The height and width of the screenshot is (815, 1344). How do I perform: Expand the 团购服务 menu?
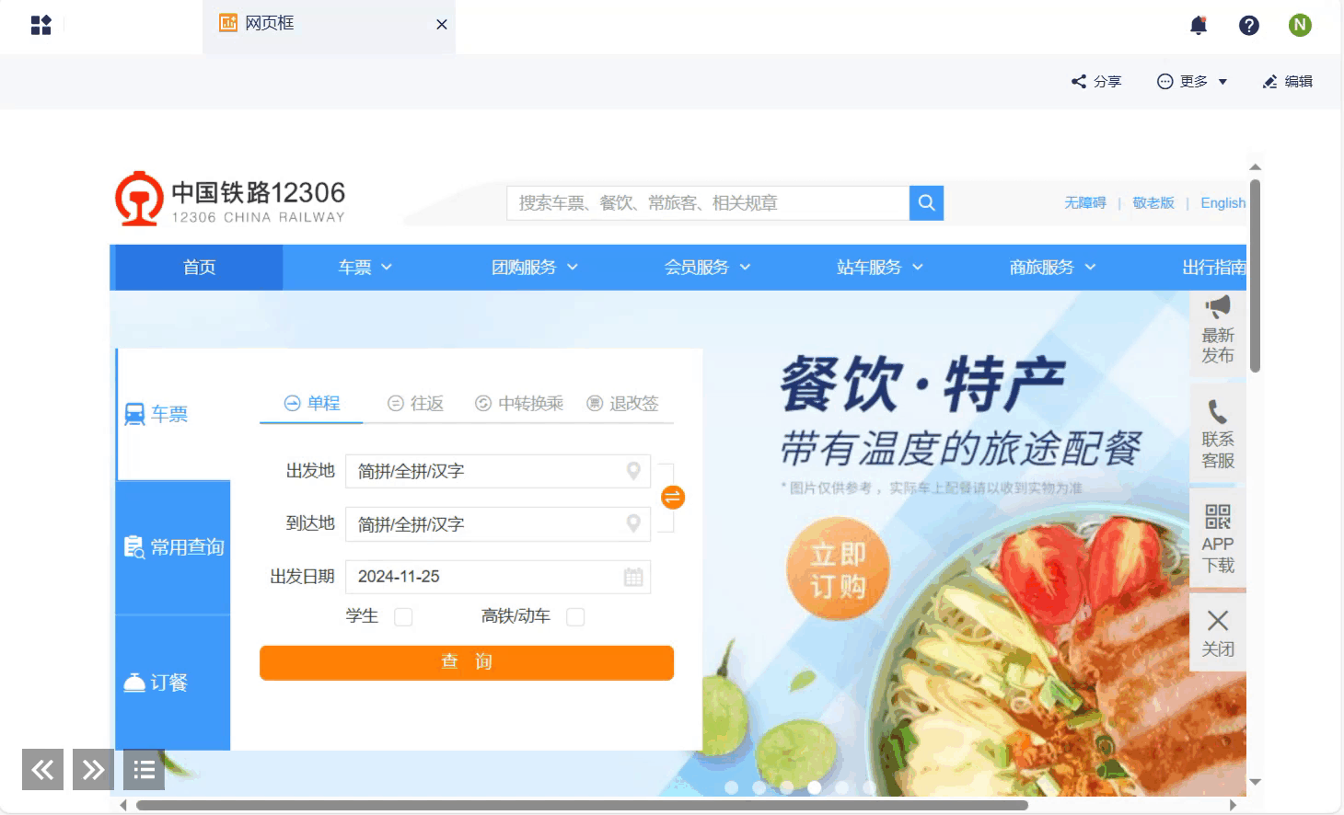pyautogui.click(x=535, y=267)
